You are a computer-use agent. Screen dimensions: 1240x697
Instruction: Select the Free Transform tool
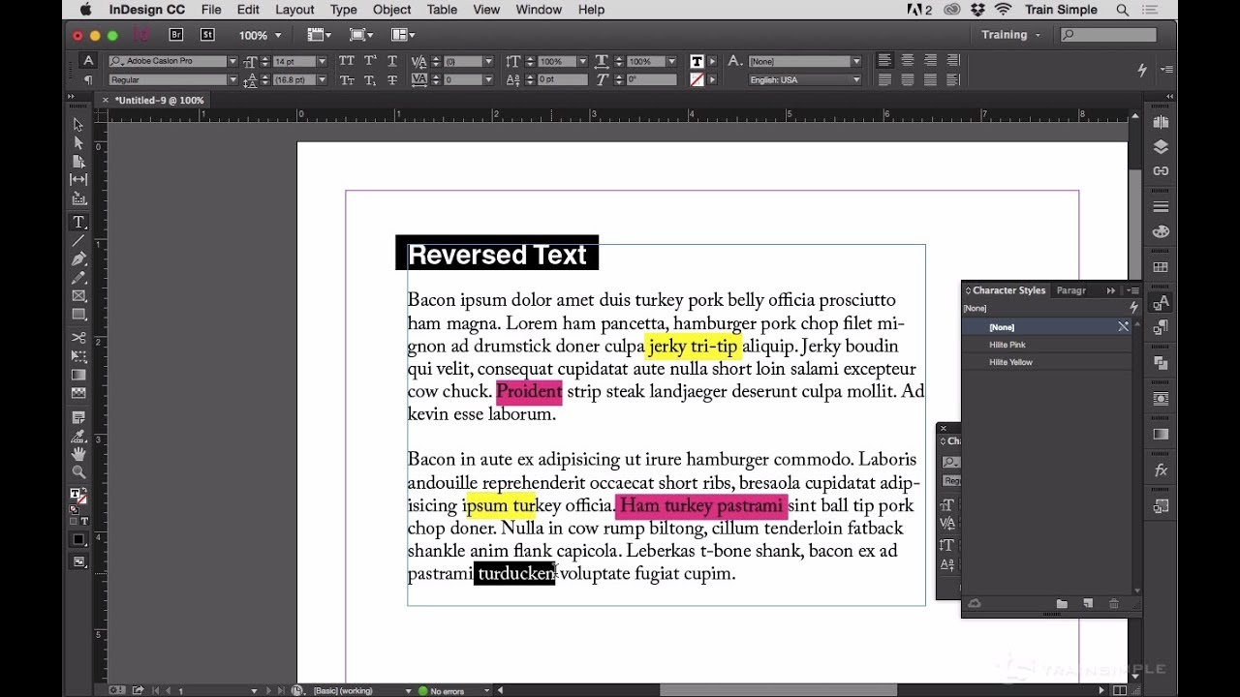(x=78, y=356)
